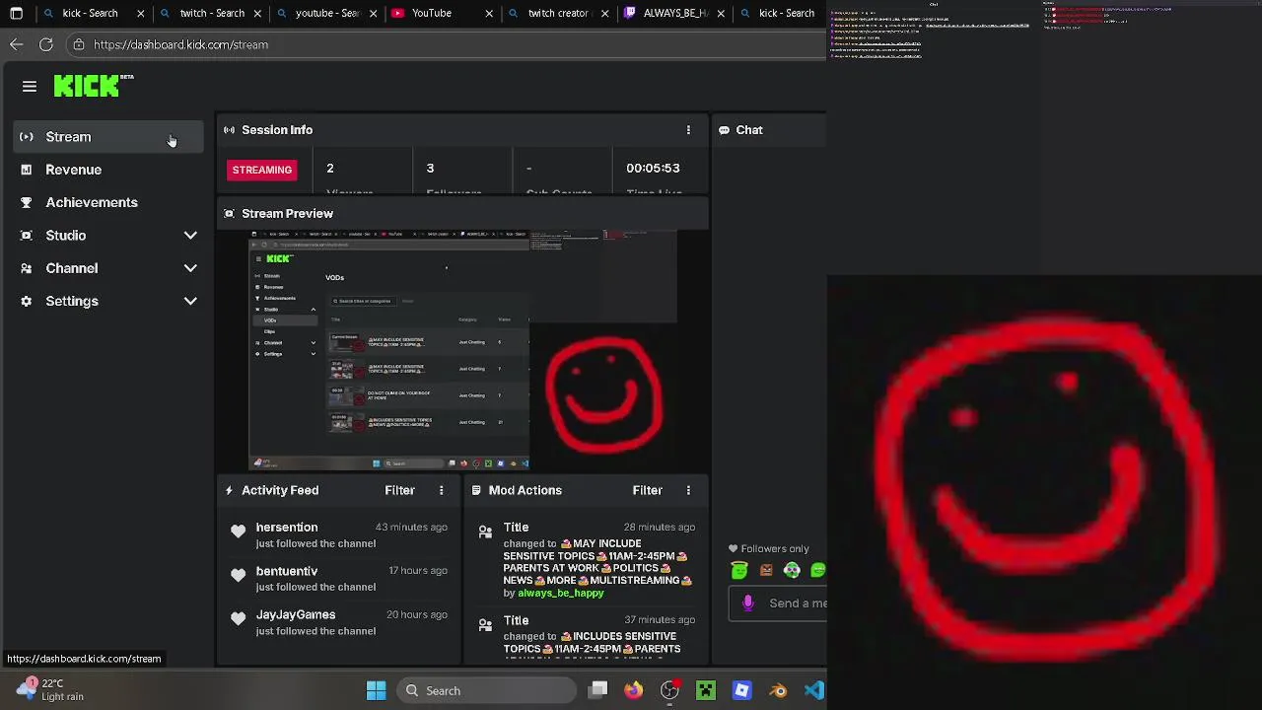Open Minecraft from the taskbar
Viewport: 1262px width, 710px height.
pyautogui.click(x=706, y=690)
